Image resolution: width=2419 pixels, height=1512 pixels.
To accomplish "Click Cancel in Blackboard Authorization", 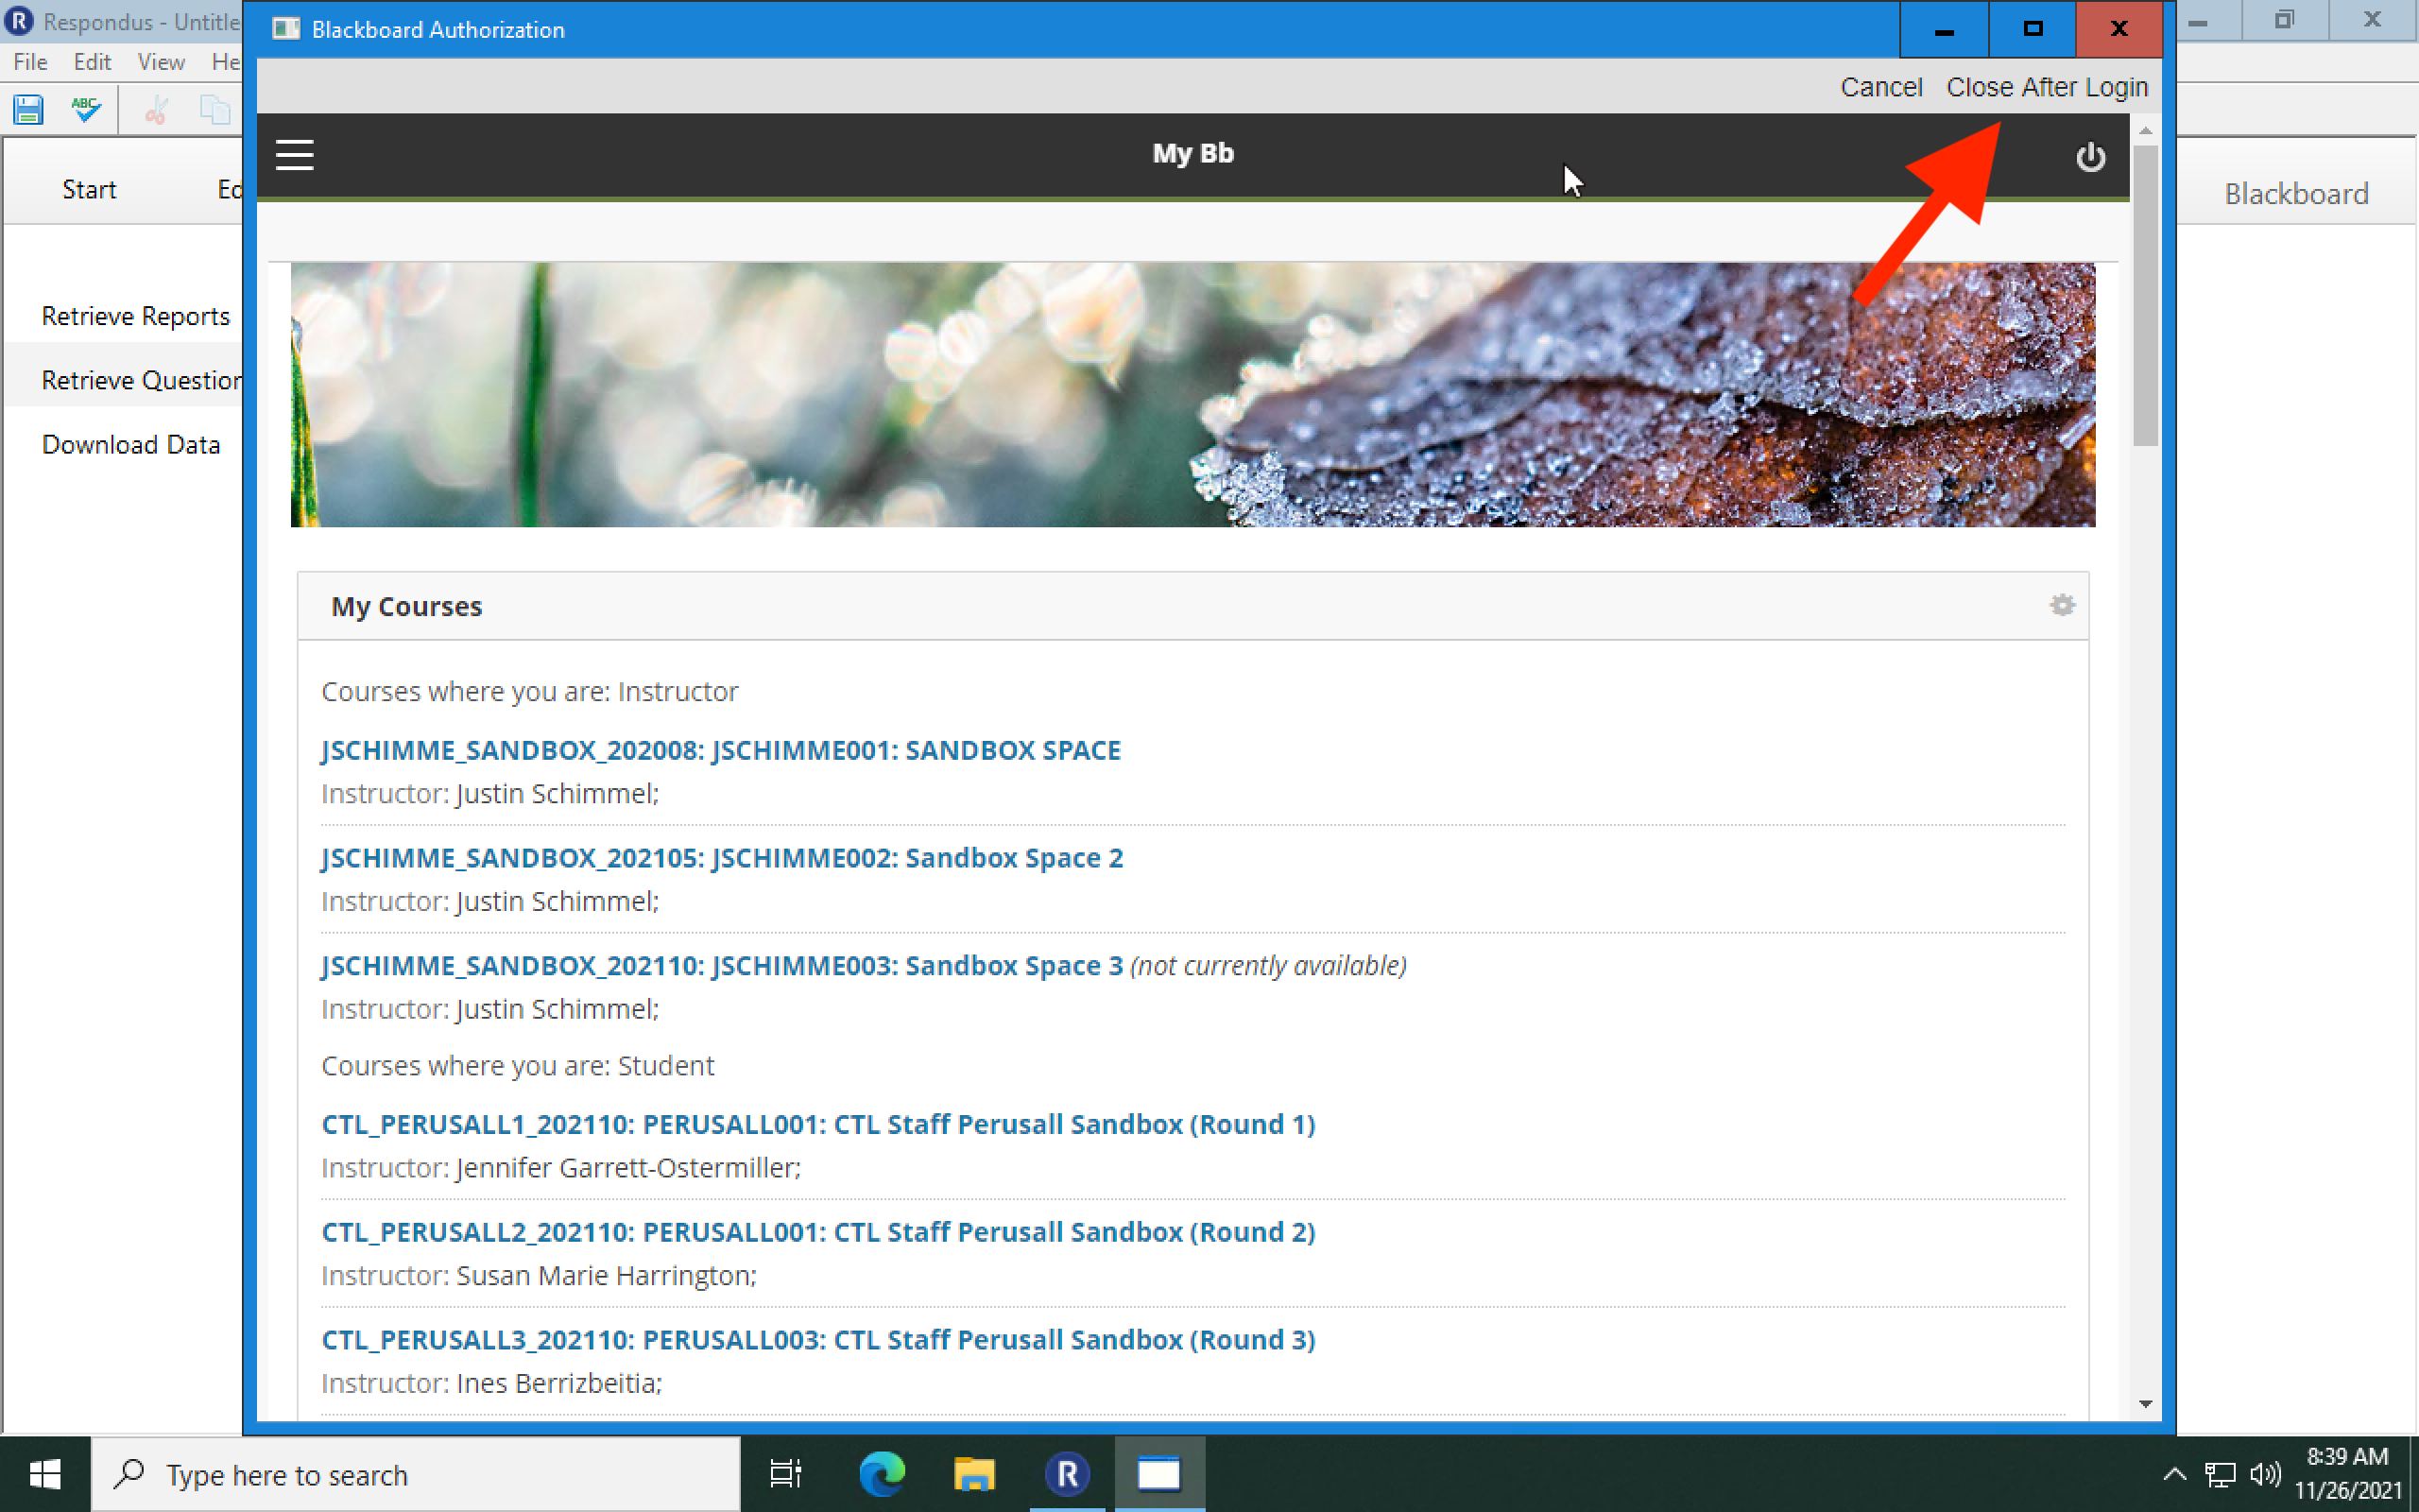I will [x=1881, y=87].
